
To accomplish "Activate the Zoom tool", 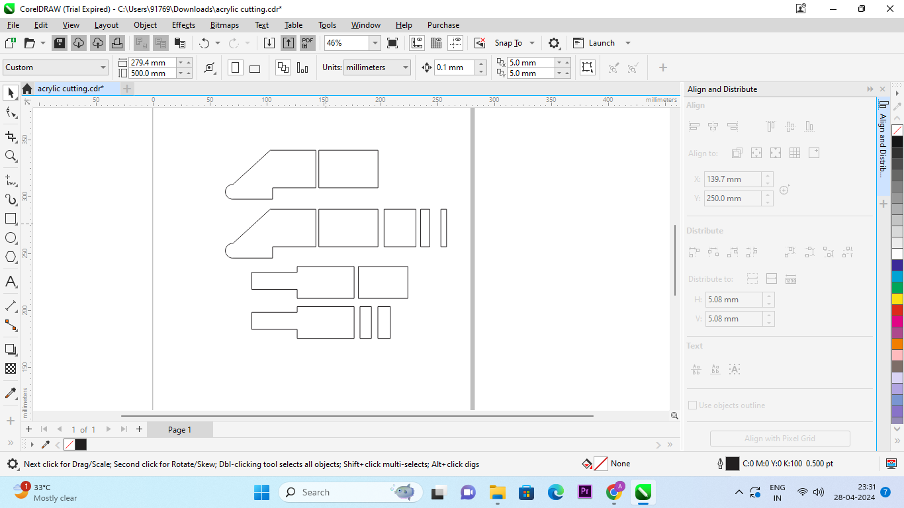I will 11,156.
